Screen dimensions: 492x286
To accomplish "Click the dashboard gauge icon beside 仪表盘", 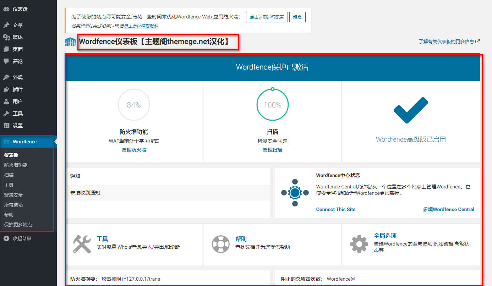I will 6,9.
